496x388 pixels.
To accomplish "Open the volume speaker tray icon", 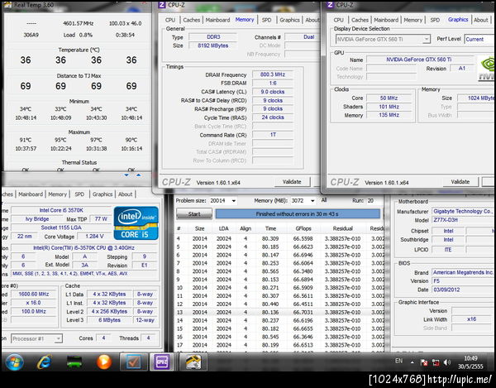I will coord(447,362).
